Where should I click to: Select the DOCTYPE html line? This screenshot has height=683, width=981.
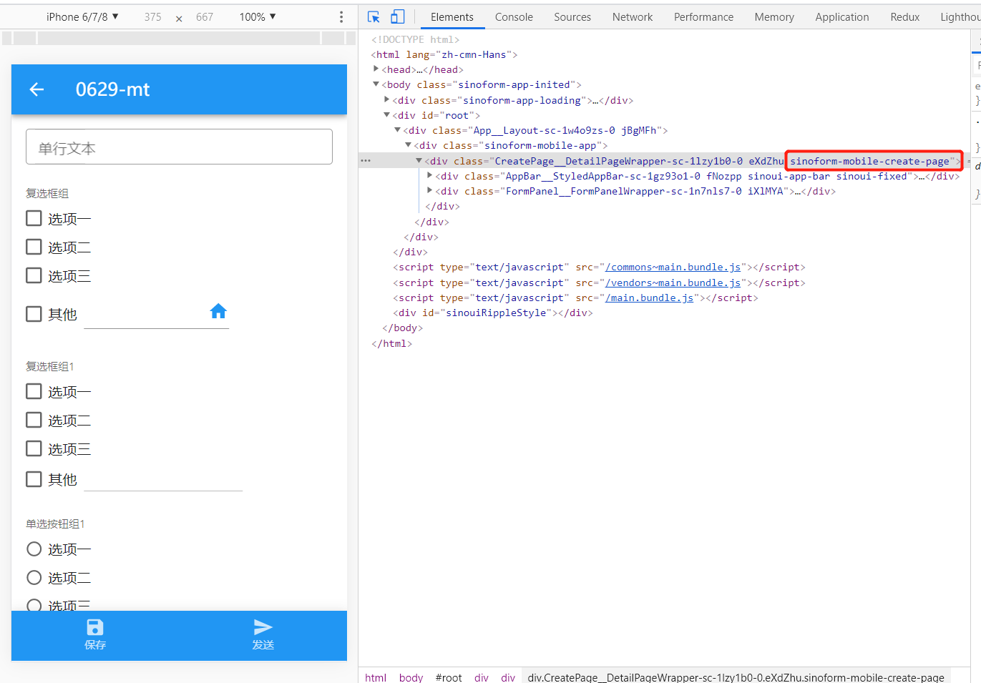pyautogui.click(x=415, y=39)
